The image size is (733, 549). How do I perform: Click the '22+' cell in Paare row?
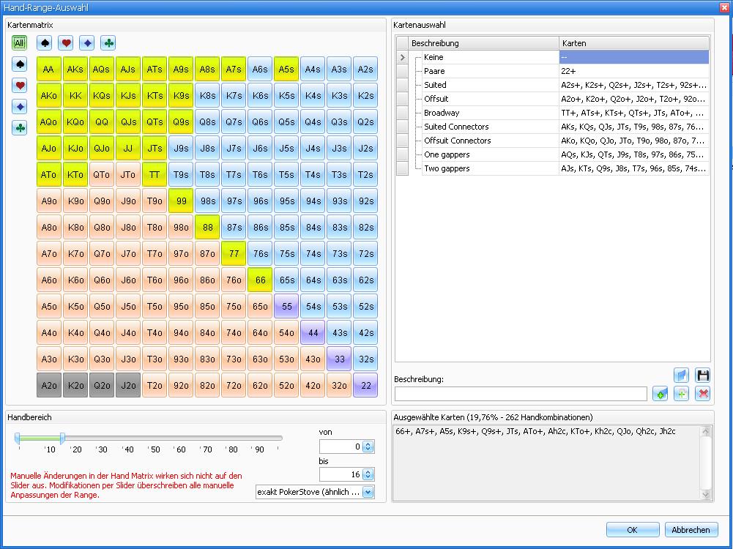634,71
